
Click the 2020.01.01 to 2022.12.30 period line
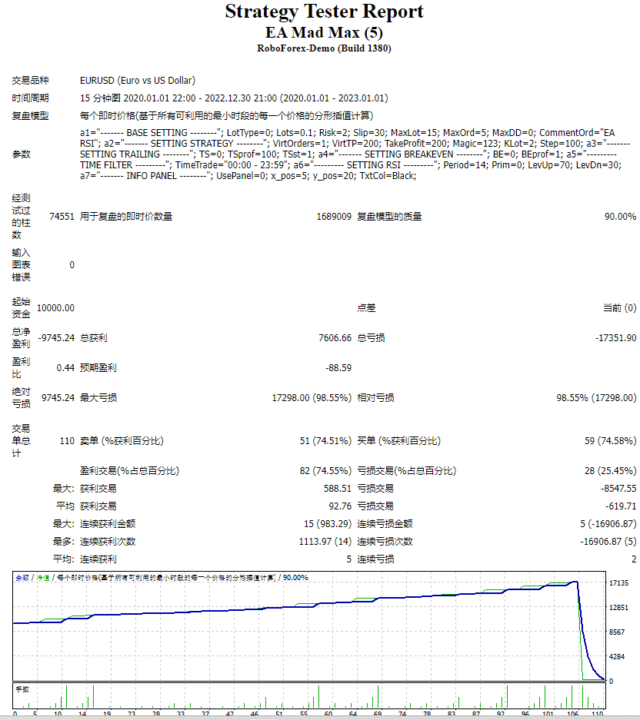234,98
